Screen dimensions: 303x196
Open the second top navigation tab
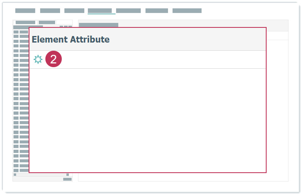(50, 11)
